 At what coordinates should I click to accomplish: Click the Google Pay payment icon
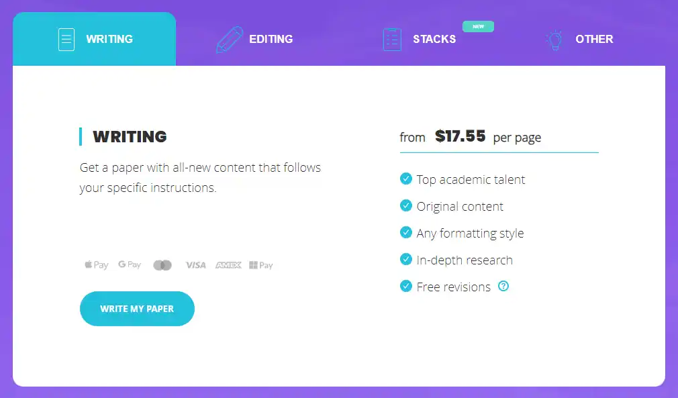129,264
